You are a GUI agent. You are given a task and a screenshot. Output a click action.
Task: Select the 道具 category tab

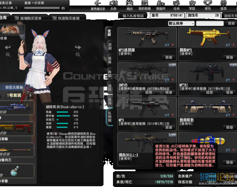tap(110, 87)
